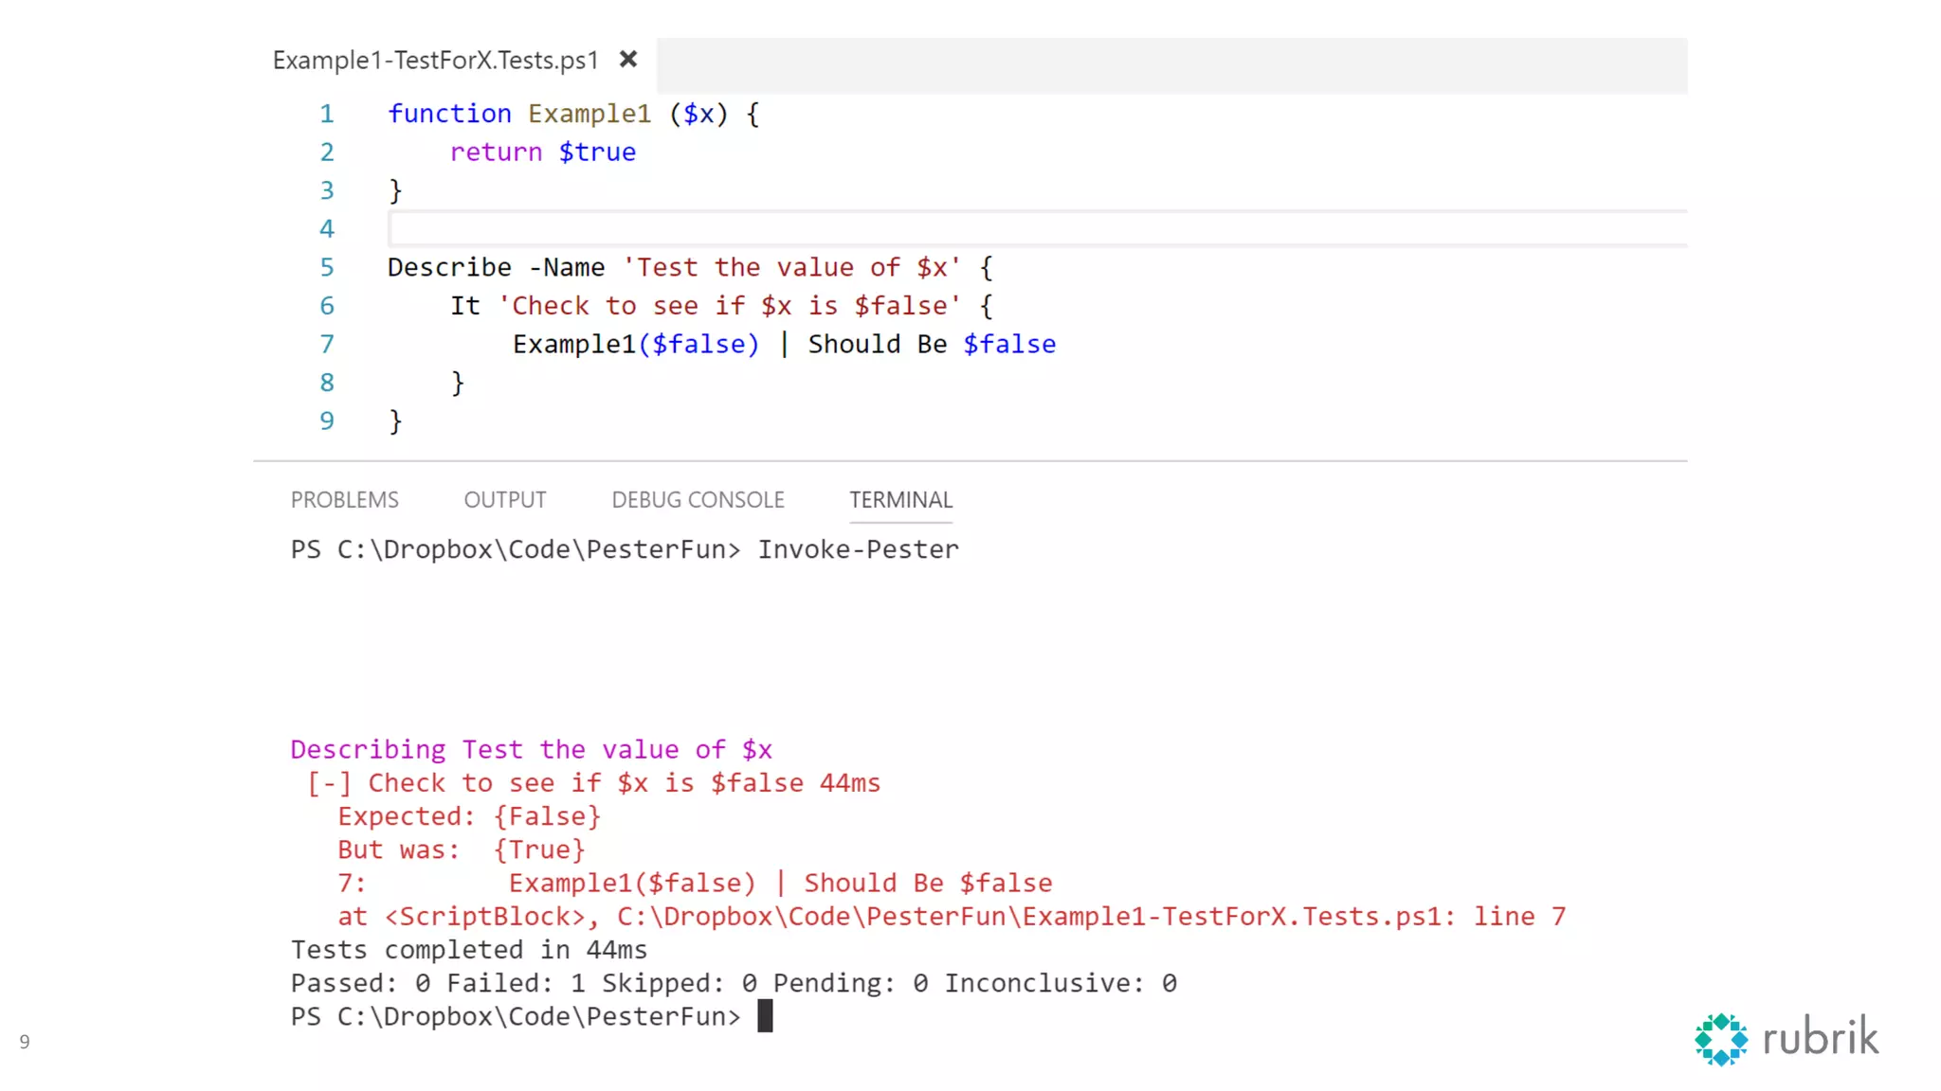Click the 'Passed: 0 Failed: 1' summary line
The image size is (1941, 1091).
point(733,984)
